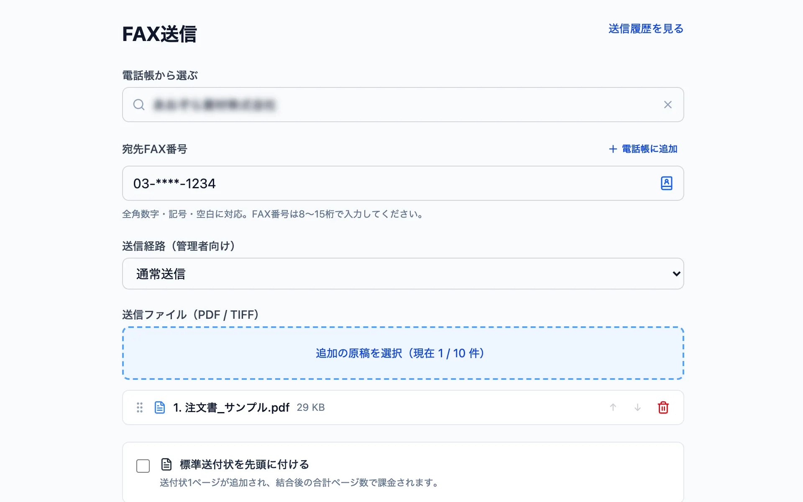The height and width of the screenshot is (502, 803).
Task: Click the cover sheet document icon beside 標準送付状
Action: [x=166, y=464]
